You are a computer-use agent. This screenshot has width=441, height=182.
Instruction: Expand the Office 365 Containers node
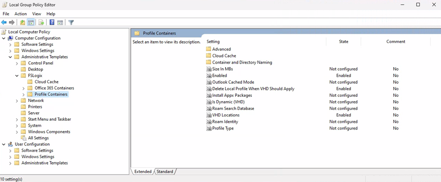(23, 88)
